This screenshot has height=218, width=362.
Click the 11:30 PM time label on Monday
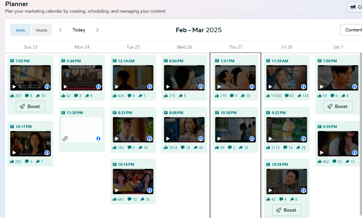(x=75, y=113)
